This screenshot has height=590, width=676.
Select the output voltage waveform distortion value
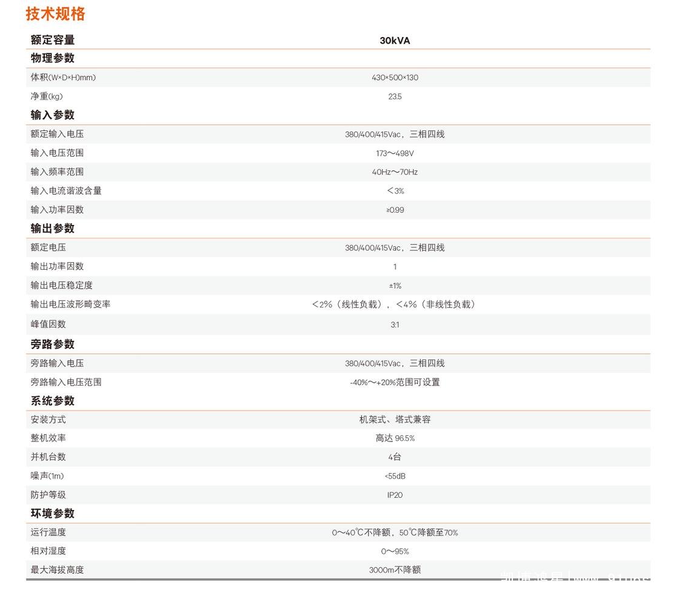(x=395, y=304)
